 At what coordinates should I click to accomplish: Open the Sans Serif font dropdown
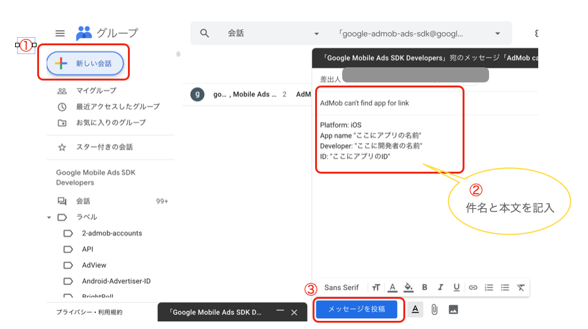click(341, 287)
